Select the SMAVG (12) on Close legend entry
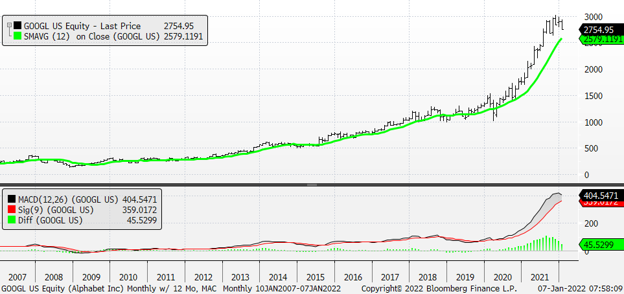The height and width of the screenshot is (294, 624). [92, 37]
